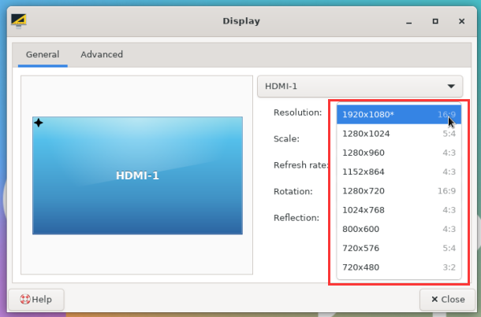Click the primary display star icon

(x=39, y=123)
